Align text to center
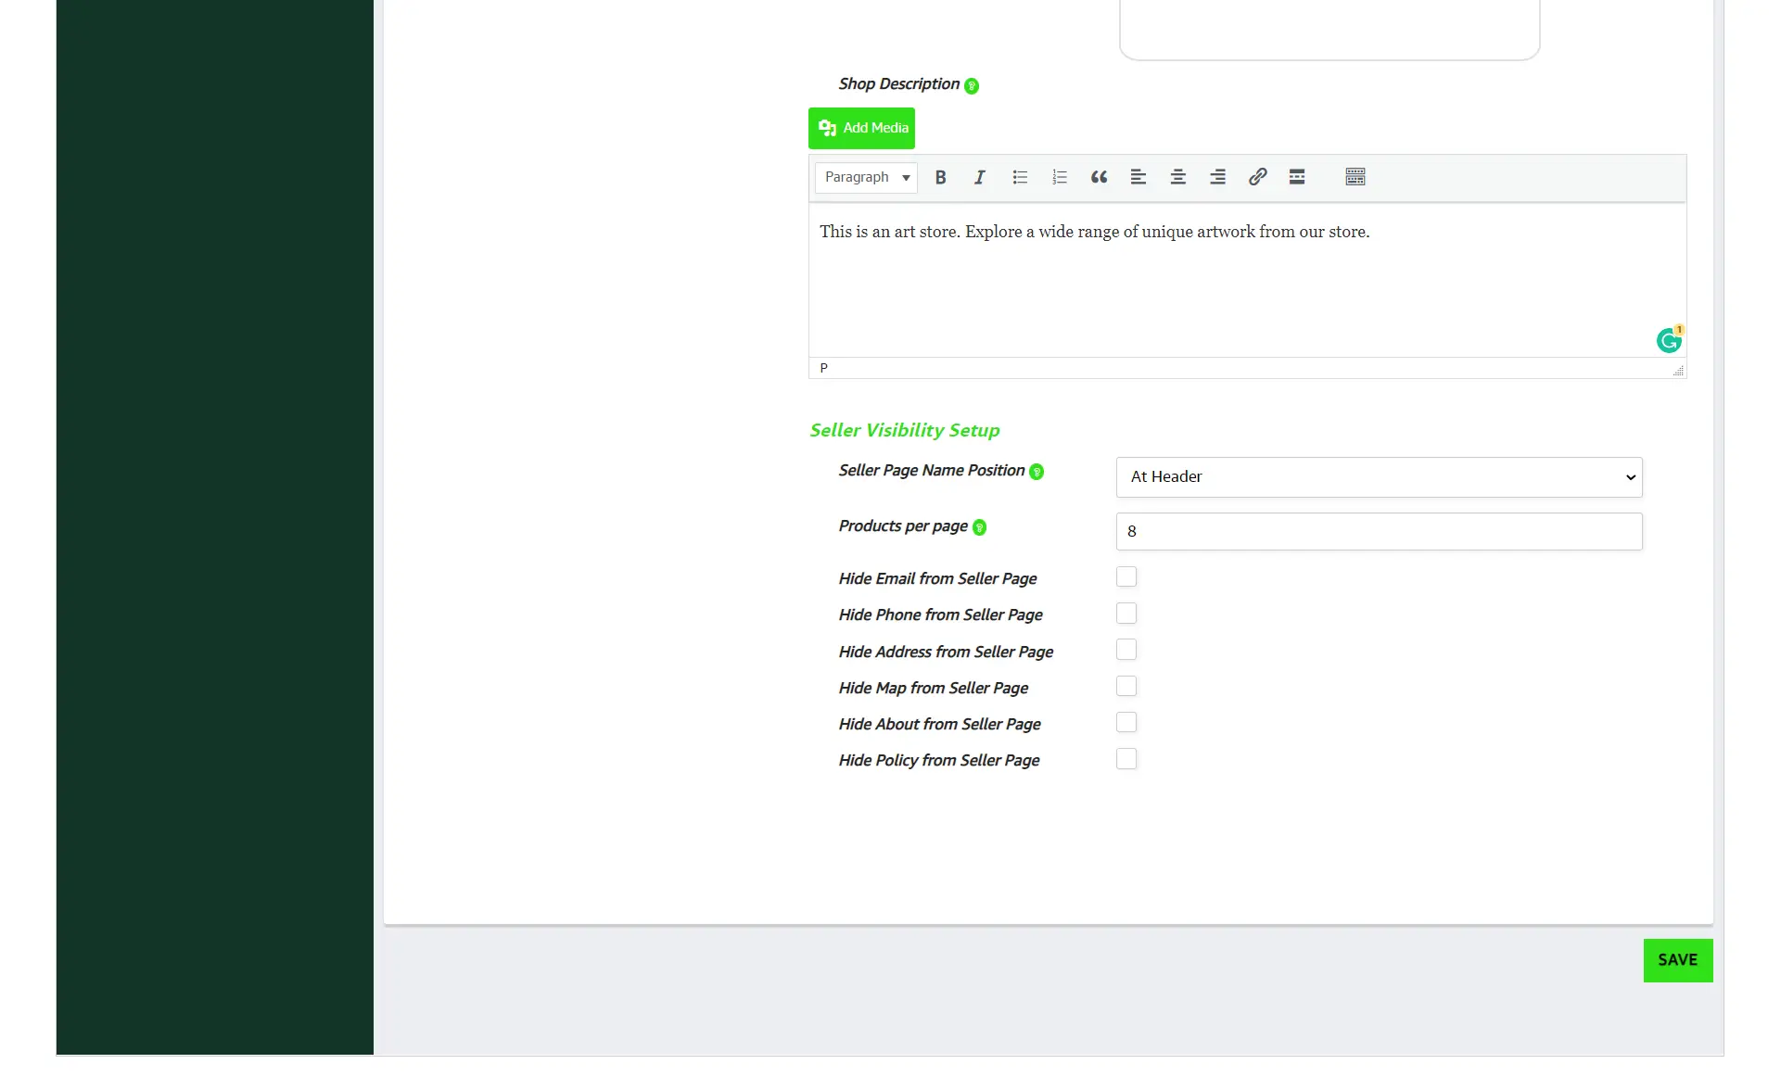The height and width of the screenshot is (1089, 1781). pos(1178,177)
